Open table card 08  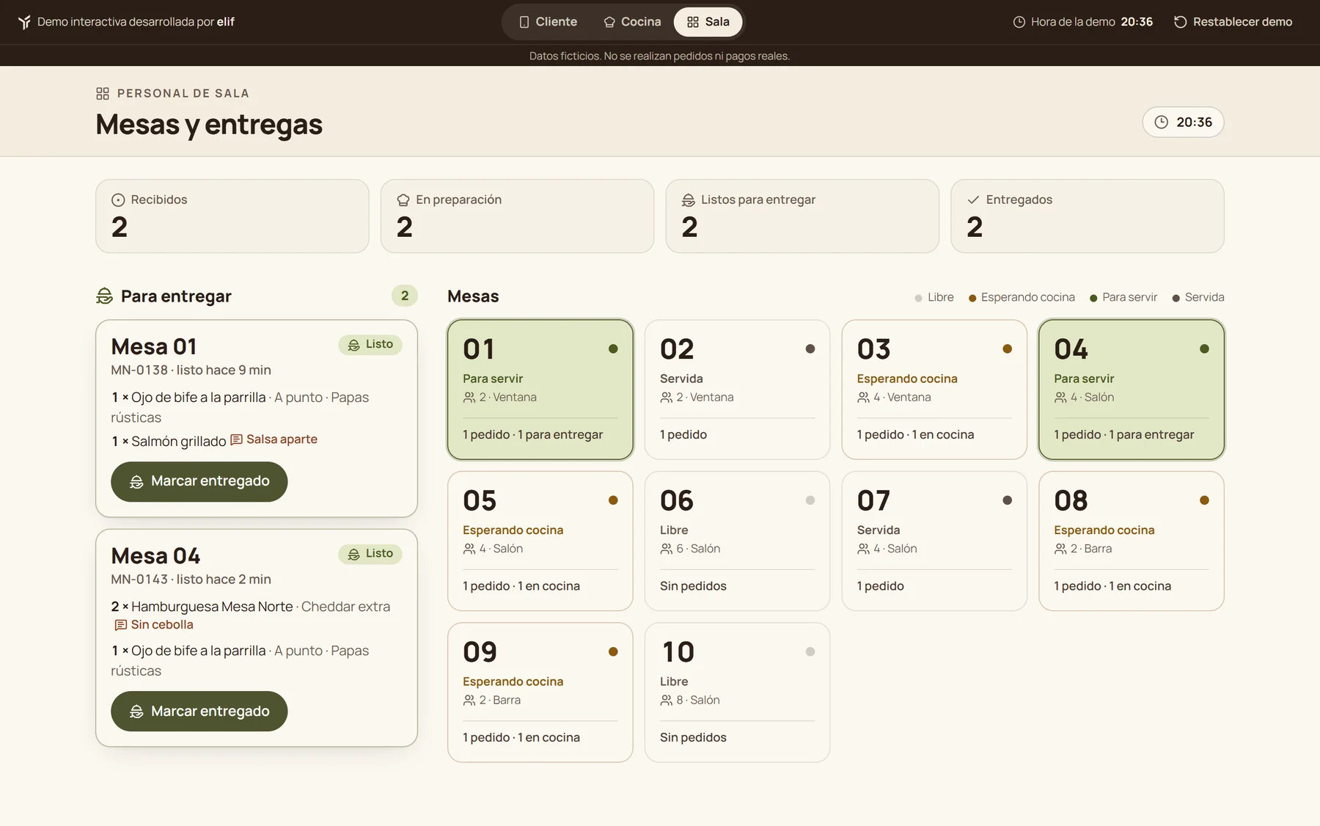(1132, 541)
